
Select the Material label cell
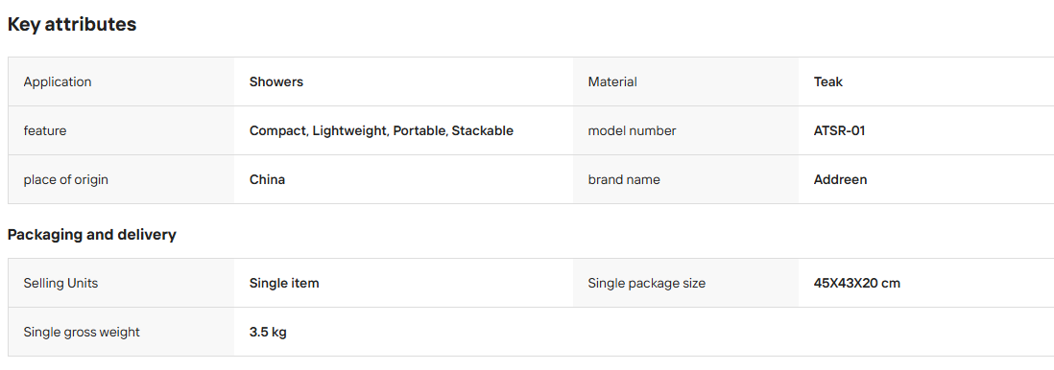685,81
